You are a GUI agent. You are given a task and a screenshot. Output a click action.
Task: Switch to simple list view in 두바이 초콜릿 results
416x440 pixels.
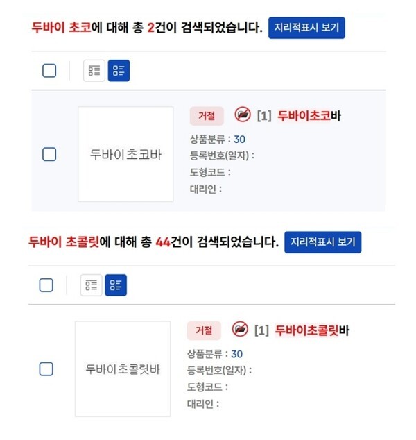[92, 285]
